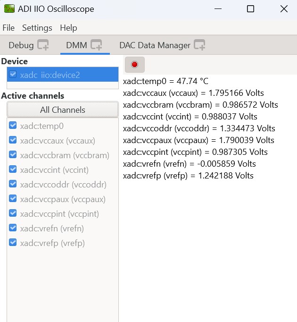This screenshot has width=297, height=322.
Task: Open the File menu
Action: click(8, 28)
